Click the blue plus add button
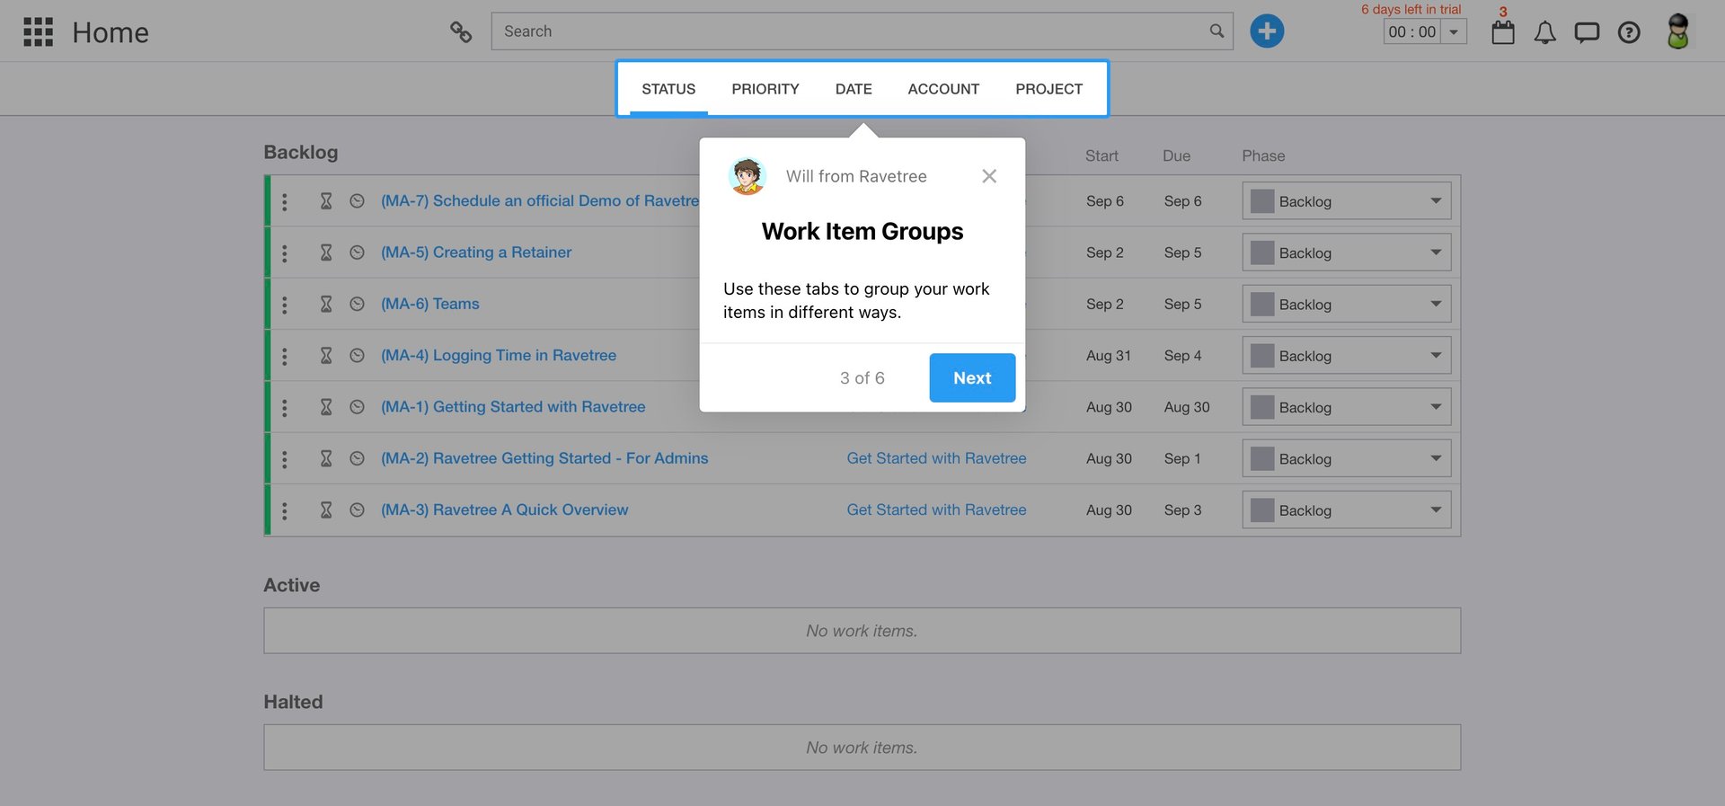The image size is (1725, 806). (x=1267, y=31)
